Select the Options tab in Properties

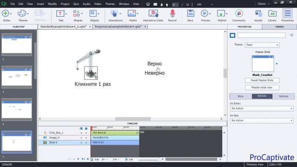point(284,96)
